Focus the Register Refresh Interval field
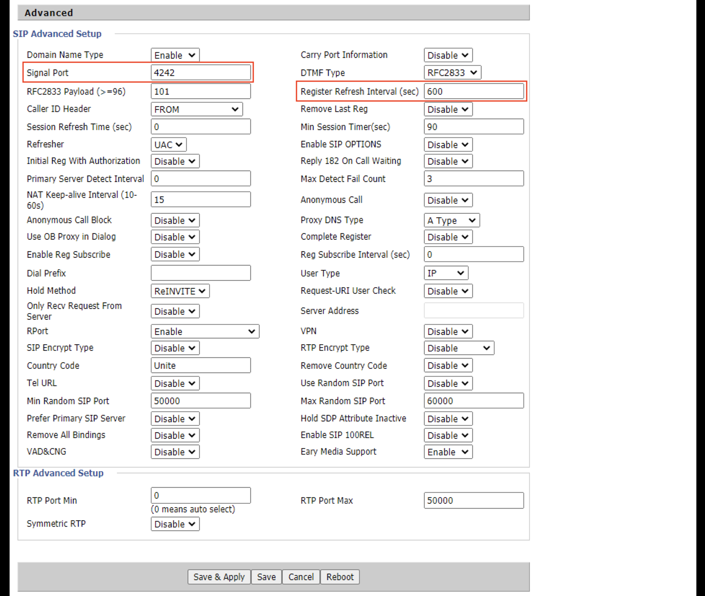705x596 pixels. pos(474,91)
